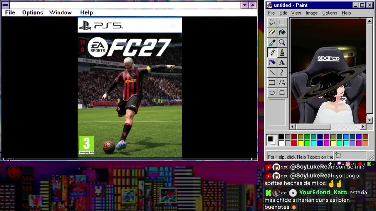Open the Options menu in the media window
This screenshot has width=376, height=211.
coord(33,13)
